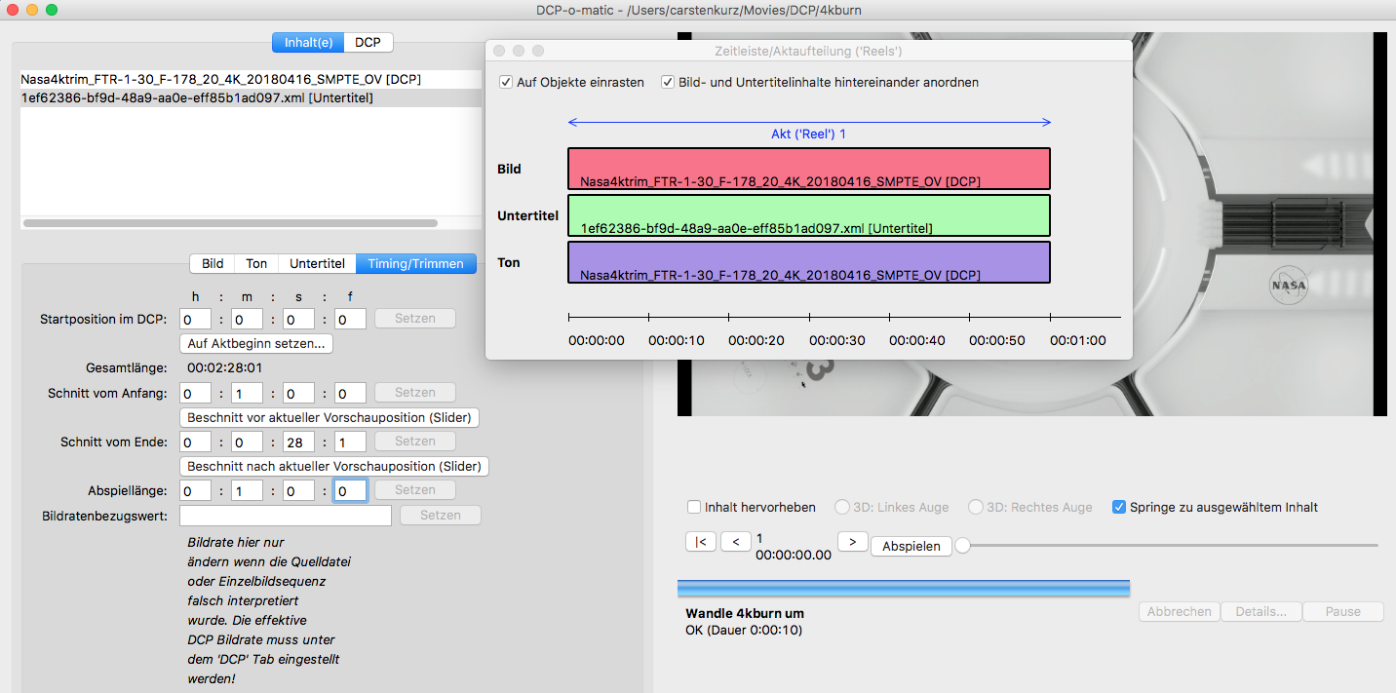1396x693 pixels.
Task: Click Setzen button next to Abspiellänge
Action: 415,489
